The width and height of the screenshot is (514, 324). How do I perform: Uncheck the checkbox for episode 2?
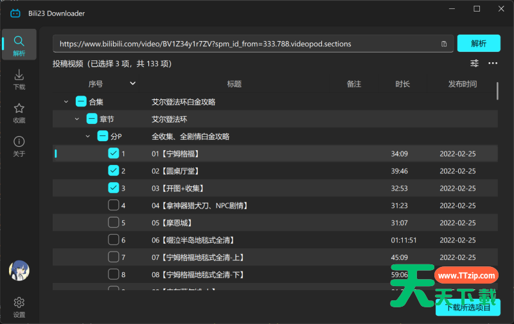114,171
